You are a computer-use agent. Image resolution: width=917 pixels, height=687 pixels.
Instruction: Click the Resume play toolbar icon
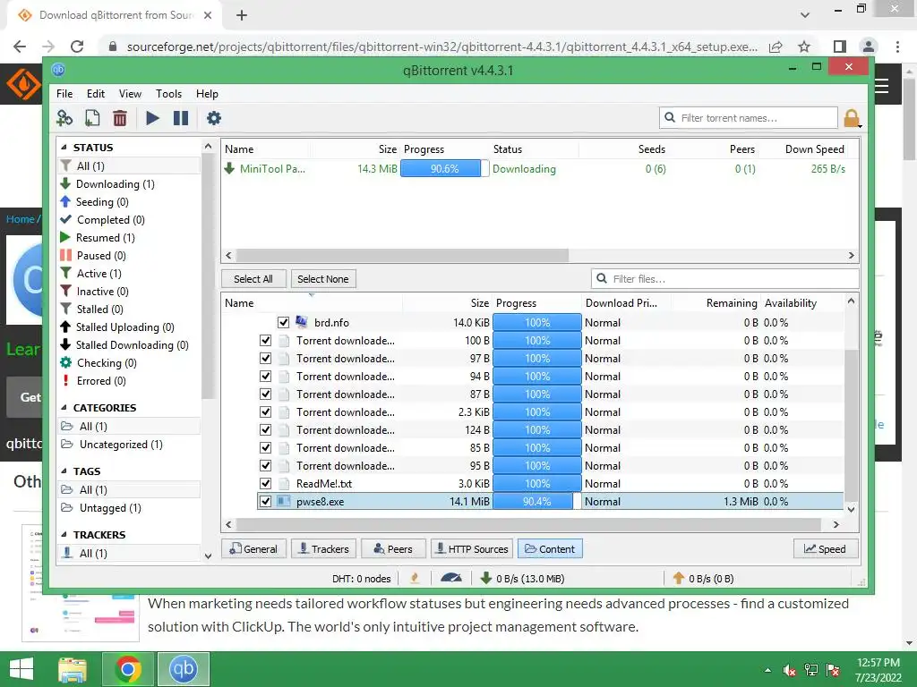click(x=152, y=118)
